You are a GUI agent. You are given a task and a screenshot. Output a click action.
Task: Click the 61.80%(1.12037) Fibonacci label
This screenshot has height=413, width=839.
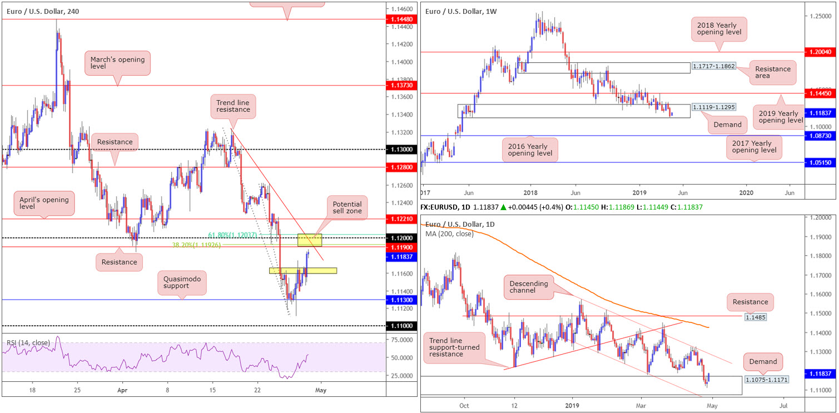pos(232,235)
